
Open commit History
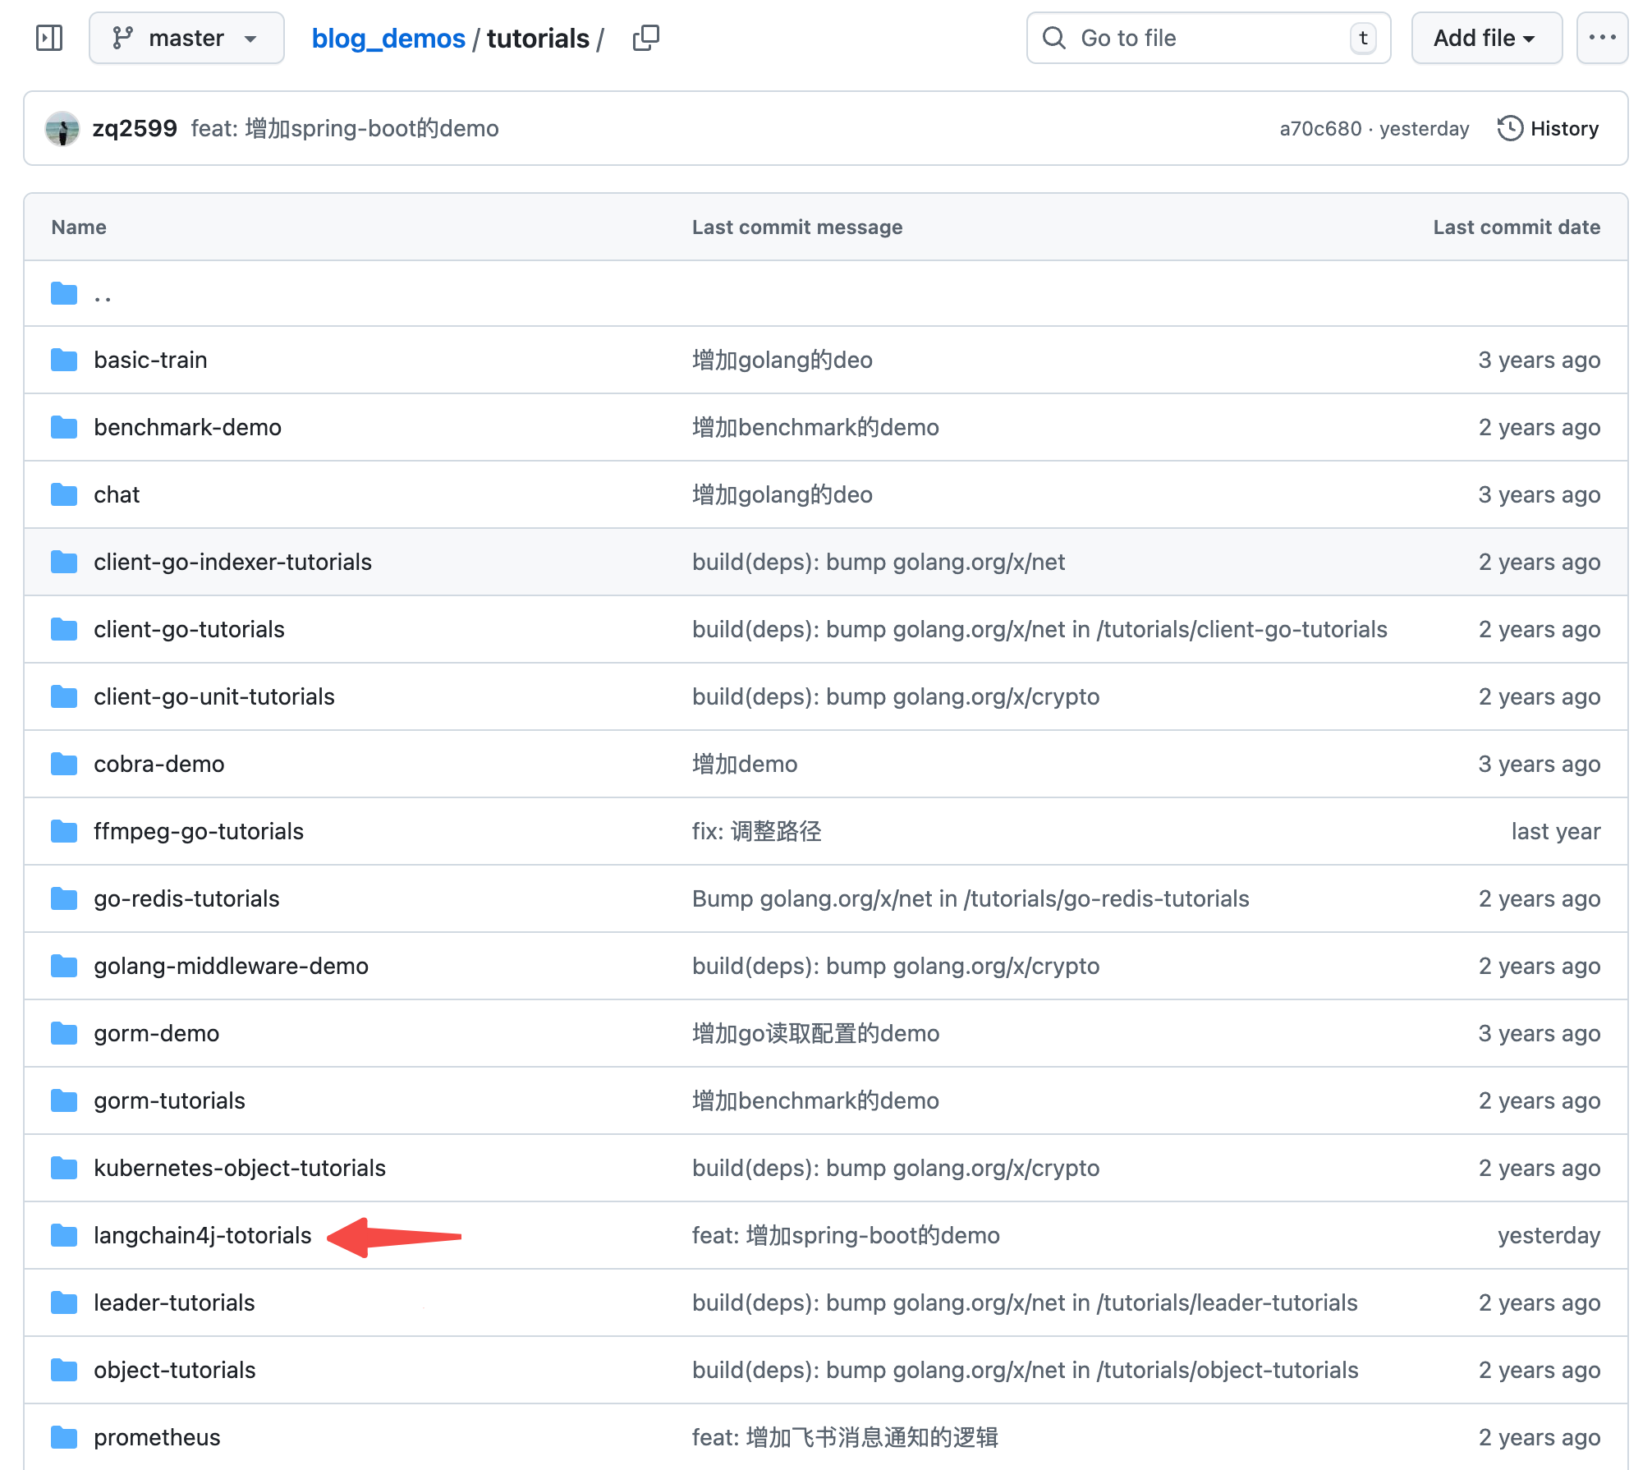pyautogui.click(x=1548, y=128)
